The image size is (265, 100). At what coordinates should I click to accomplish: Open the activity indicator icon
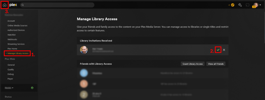point(233,5)
